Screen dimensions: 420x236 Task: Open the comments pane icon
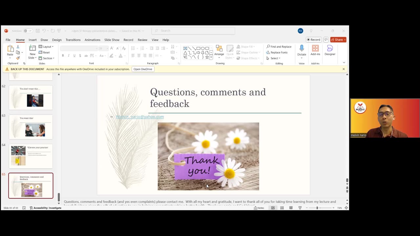[326, 40]
